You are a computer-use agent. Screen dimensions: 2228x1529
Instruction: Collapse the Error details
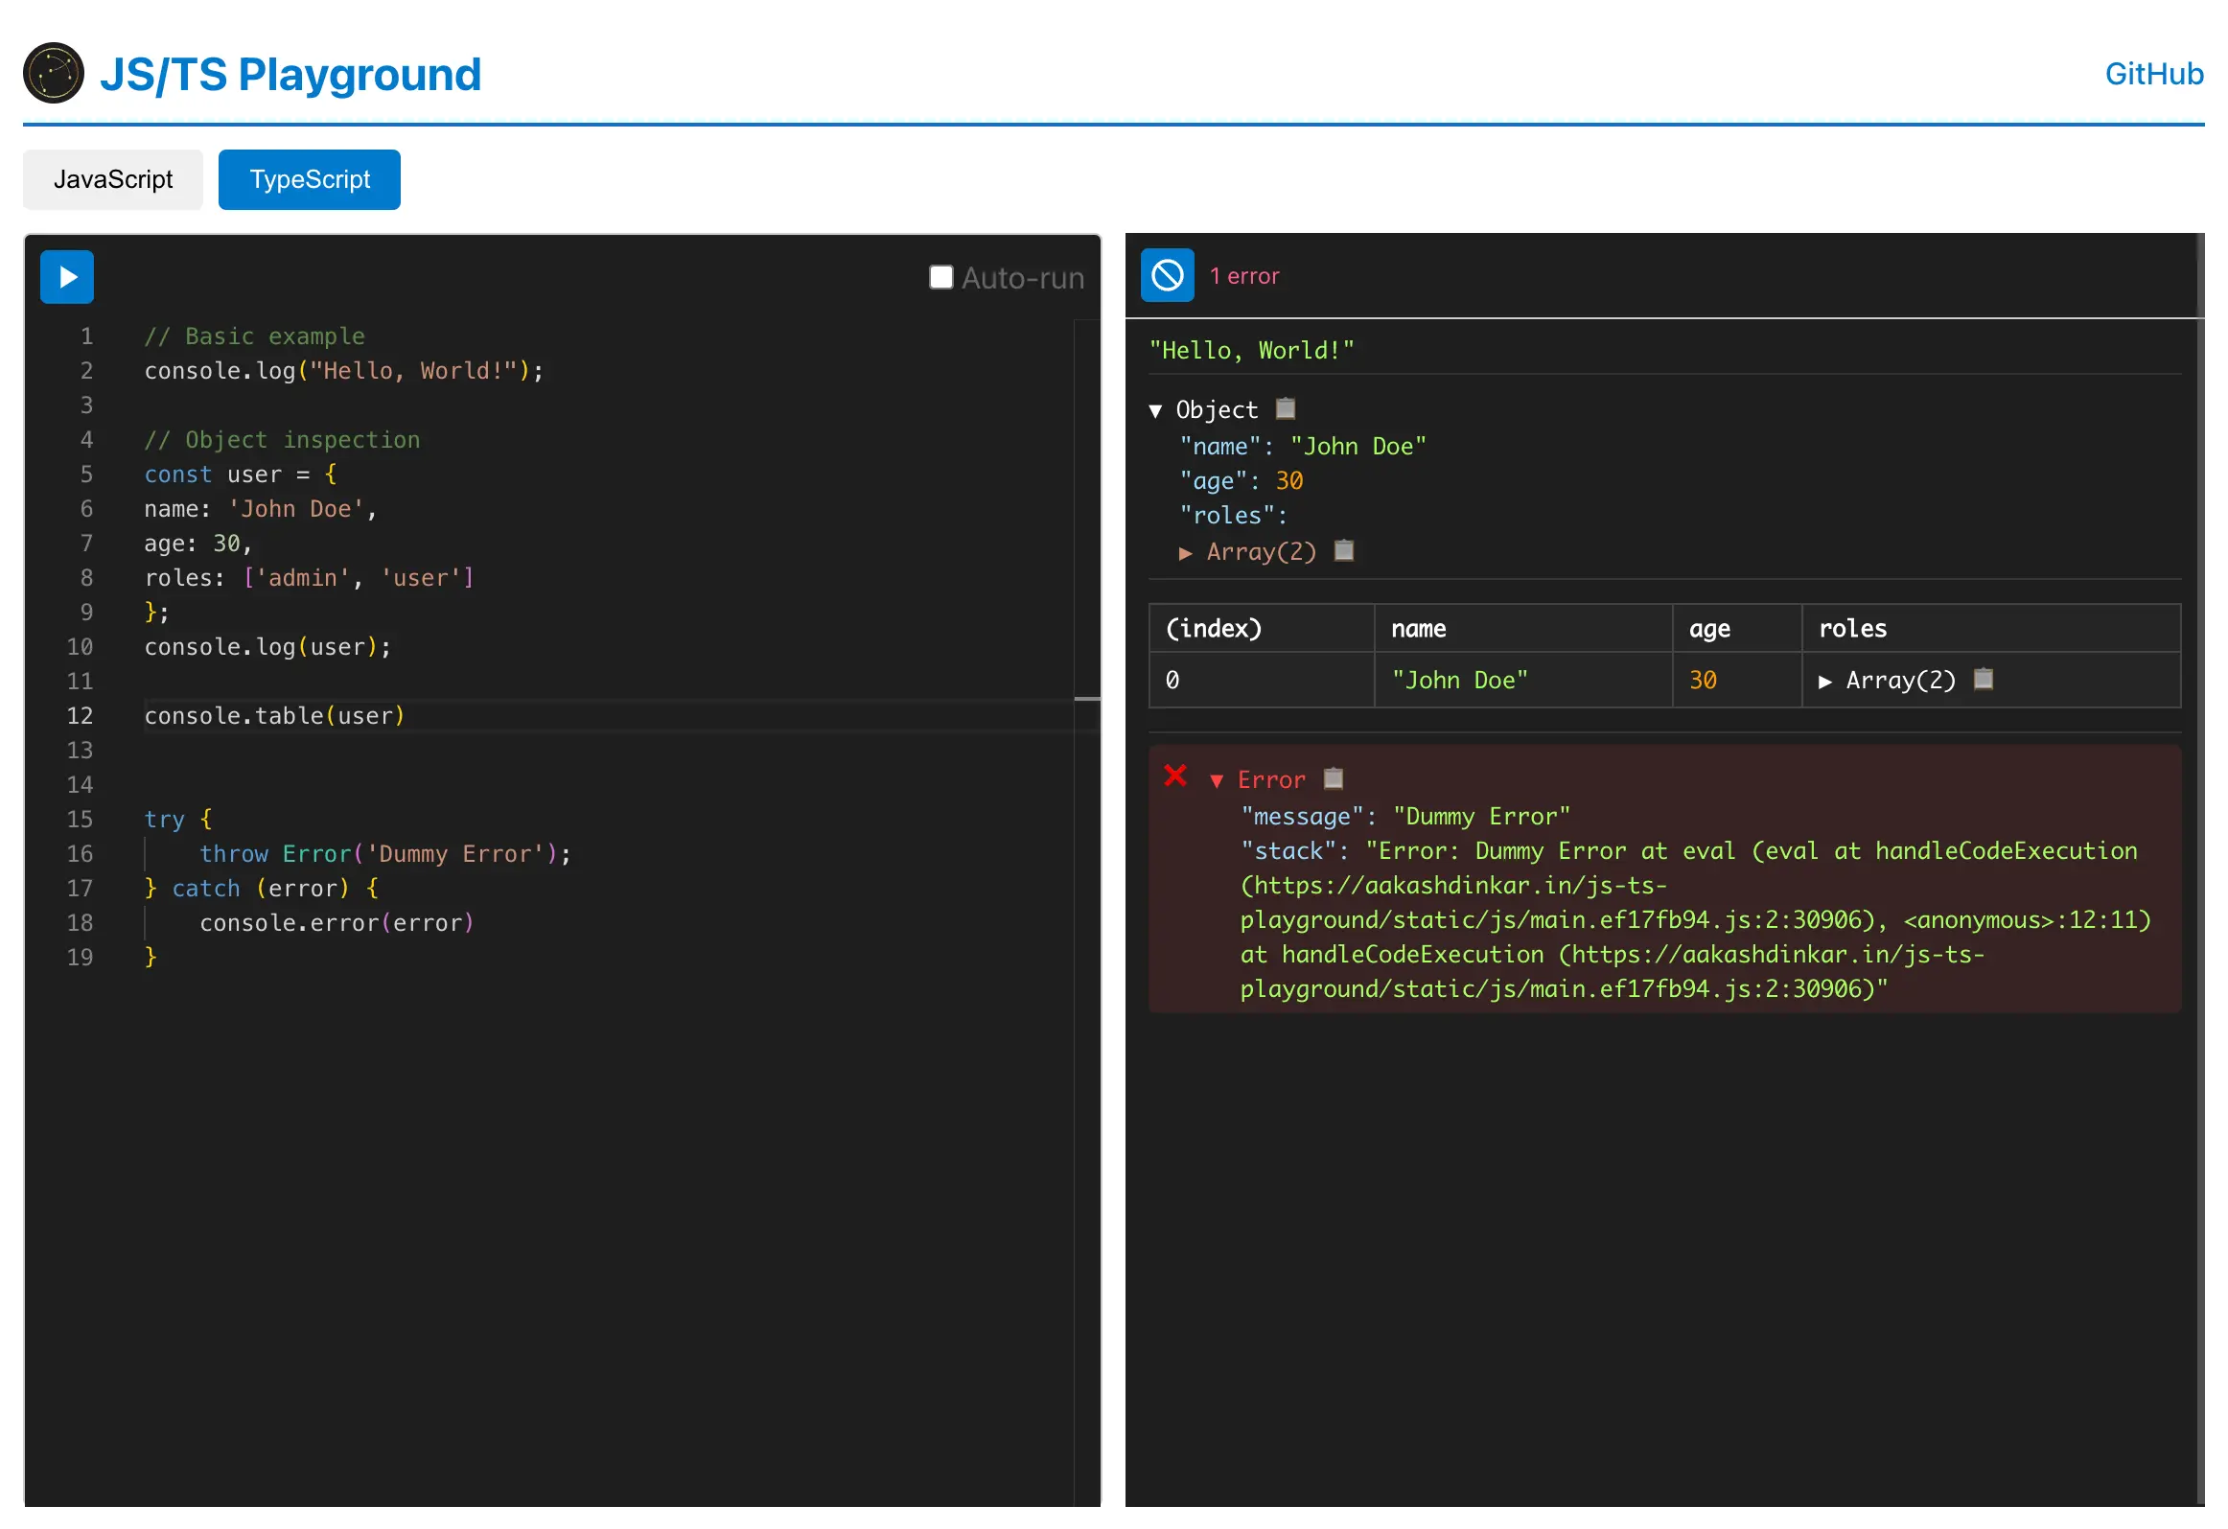click(x=1218, y=780)
